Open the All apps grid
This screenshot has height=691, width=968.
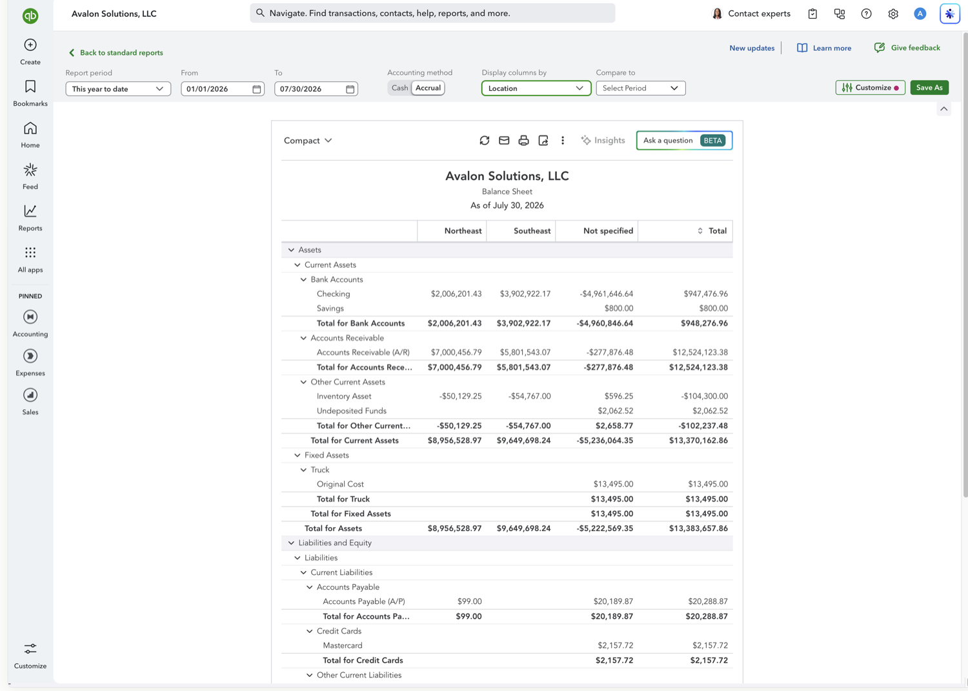point(30,259)
